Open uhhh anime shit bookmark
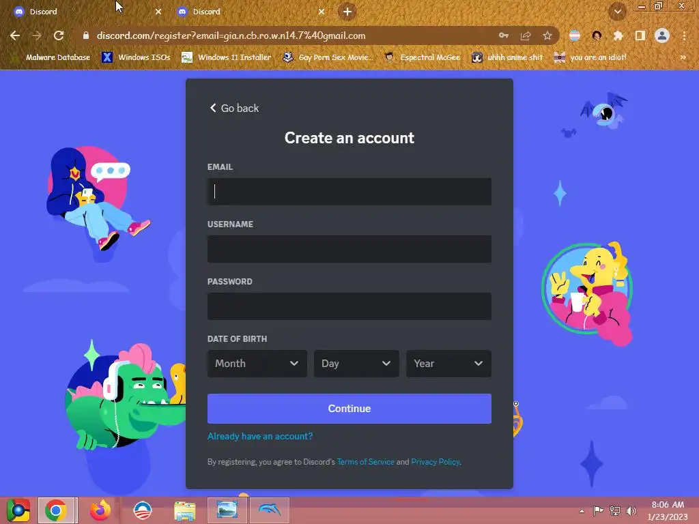This screenshot has height=524, width=699. tap(507, 57)
